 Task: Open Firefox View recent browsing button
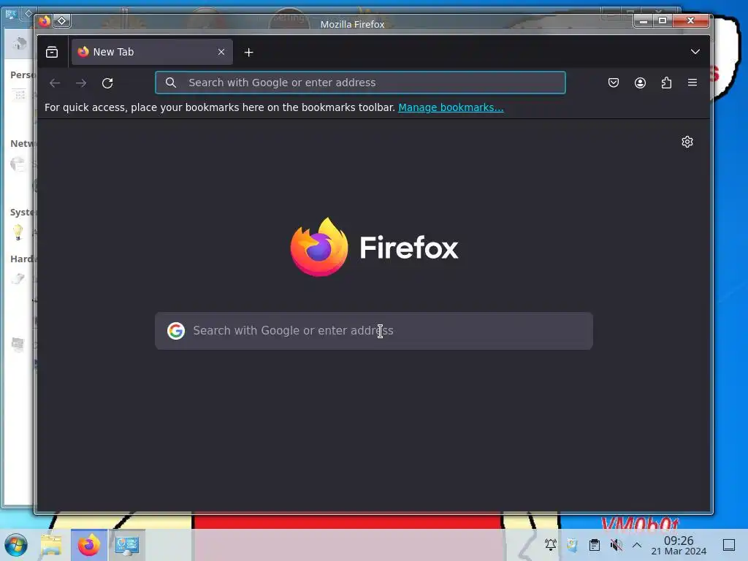click(52, 52)
